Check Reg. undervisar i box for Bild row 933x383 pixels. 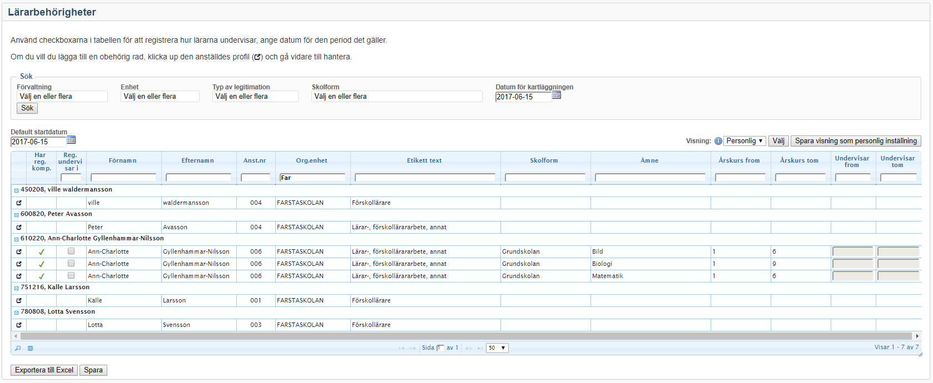pos(71,251)
